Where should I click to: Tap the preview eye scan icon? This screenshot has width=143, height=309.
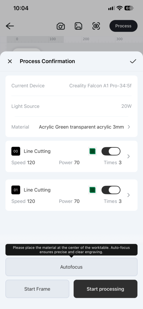(96, 26)
